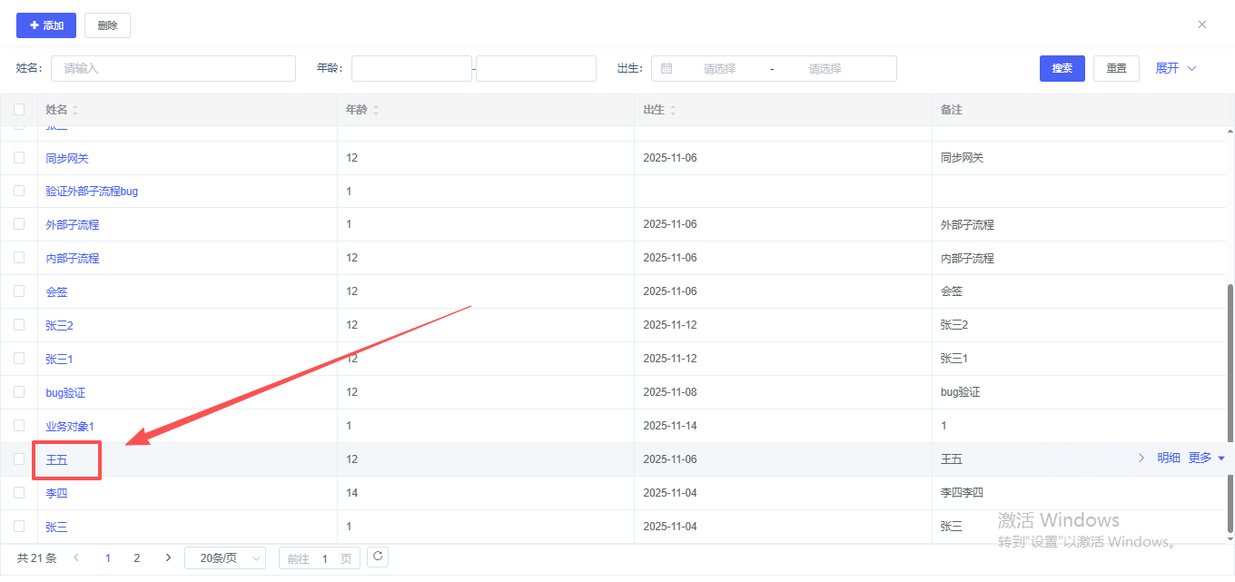Image resolution: width=1235 pixels, height=582 pixels.
Task: Expand more filters with the 展开 toggle
Action: point(1176,69)
